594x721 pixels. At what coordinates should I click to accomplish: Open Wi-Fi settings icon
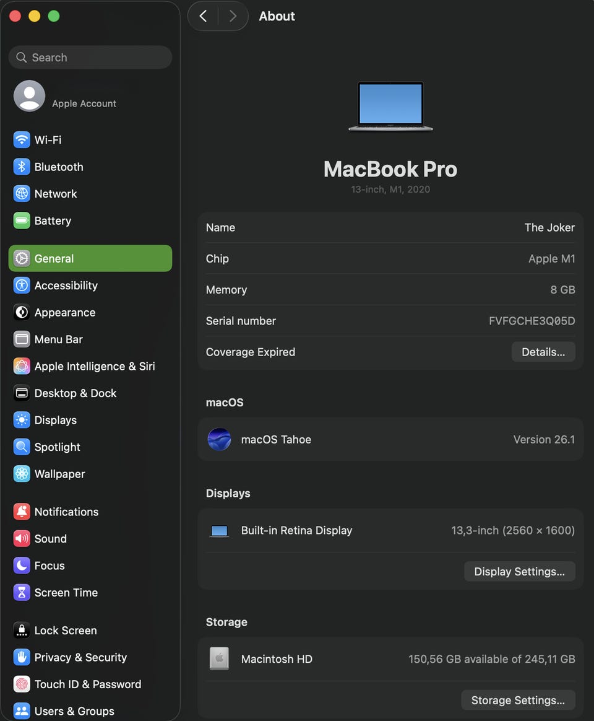(x=22, y=140)
